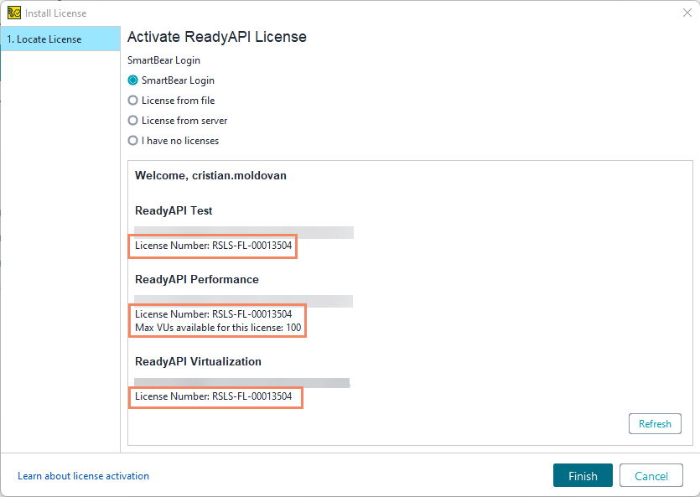The height and width of the screenshot is (497, 700).
Task: Click the ReadyAPI app icon in title bar
Action: [x=14, y=13]
